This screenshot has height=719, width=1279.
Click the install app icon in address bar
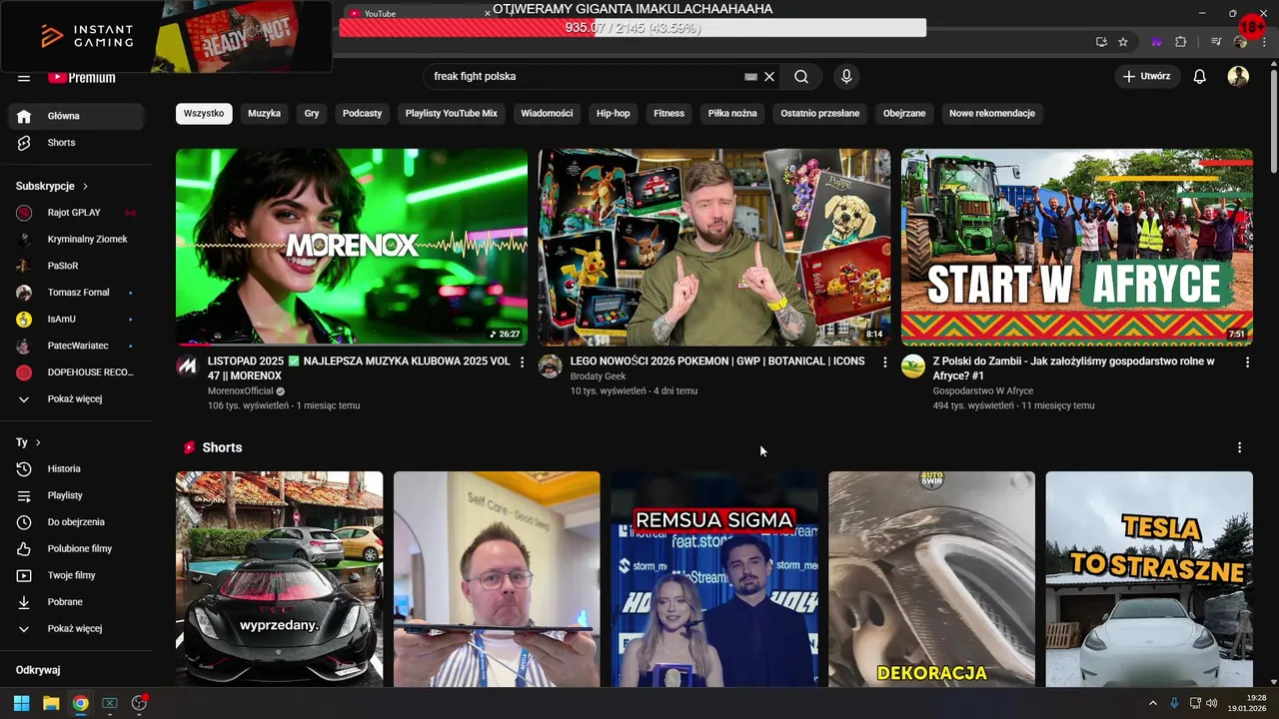click(1101, 42)
